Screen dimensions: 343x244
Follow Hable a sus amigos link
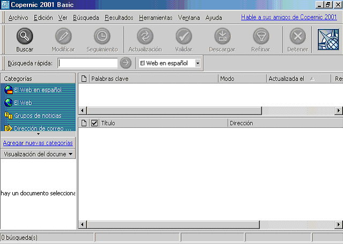[289, 17]
